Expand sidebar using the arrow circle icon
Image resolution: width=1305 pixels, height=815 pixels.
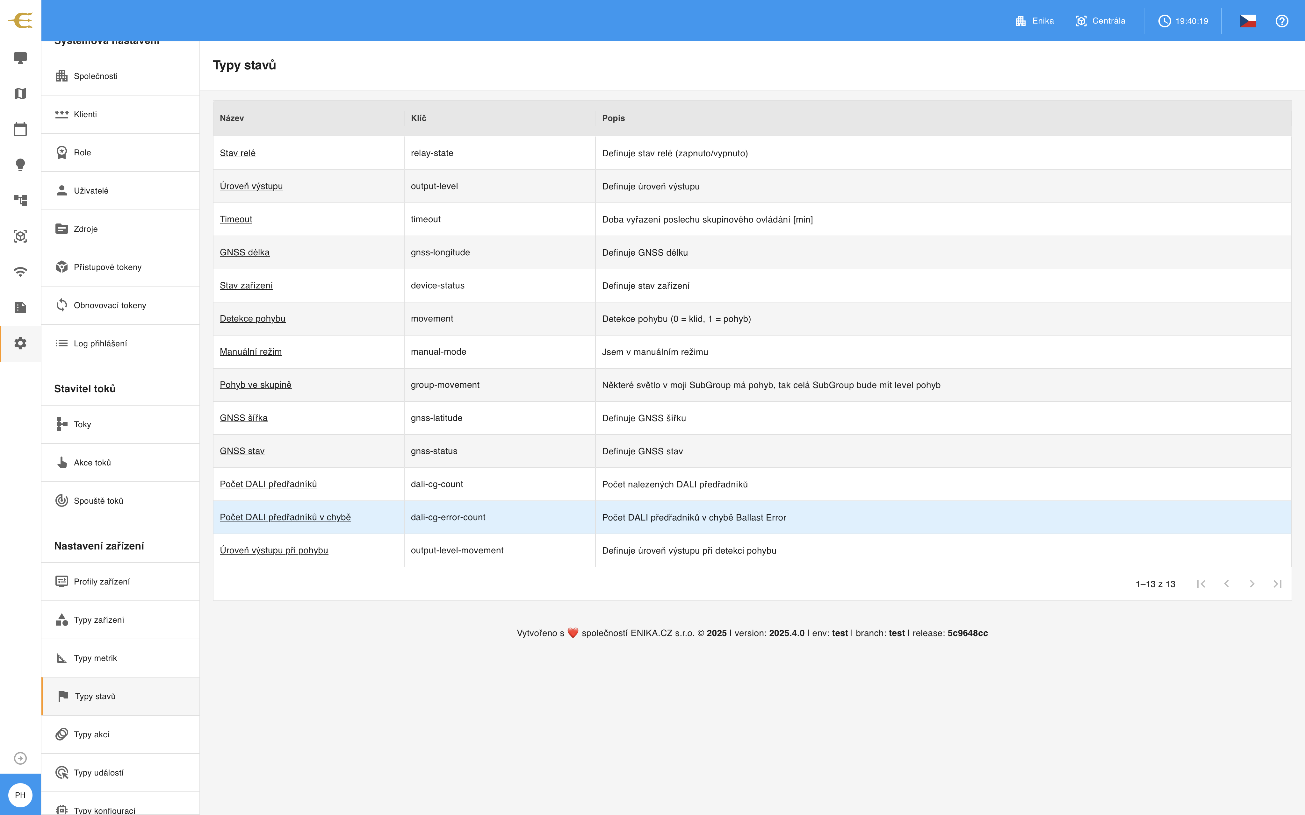coord(20,758)
